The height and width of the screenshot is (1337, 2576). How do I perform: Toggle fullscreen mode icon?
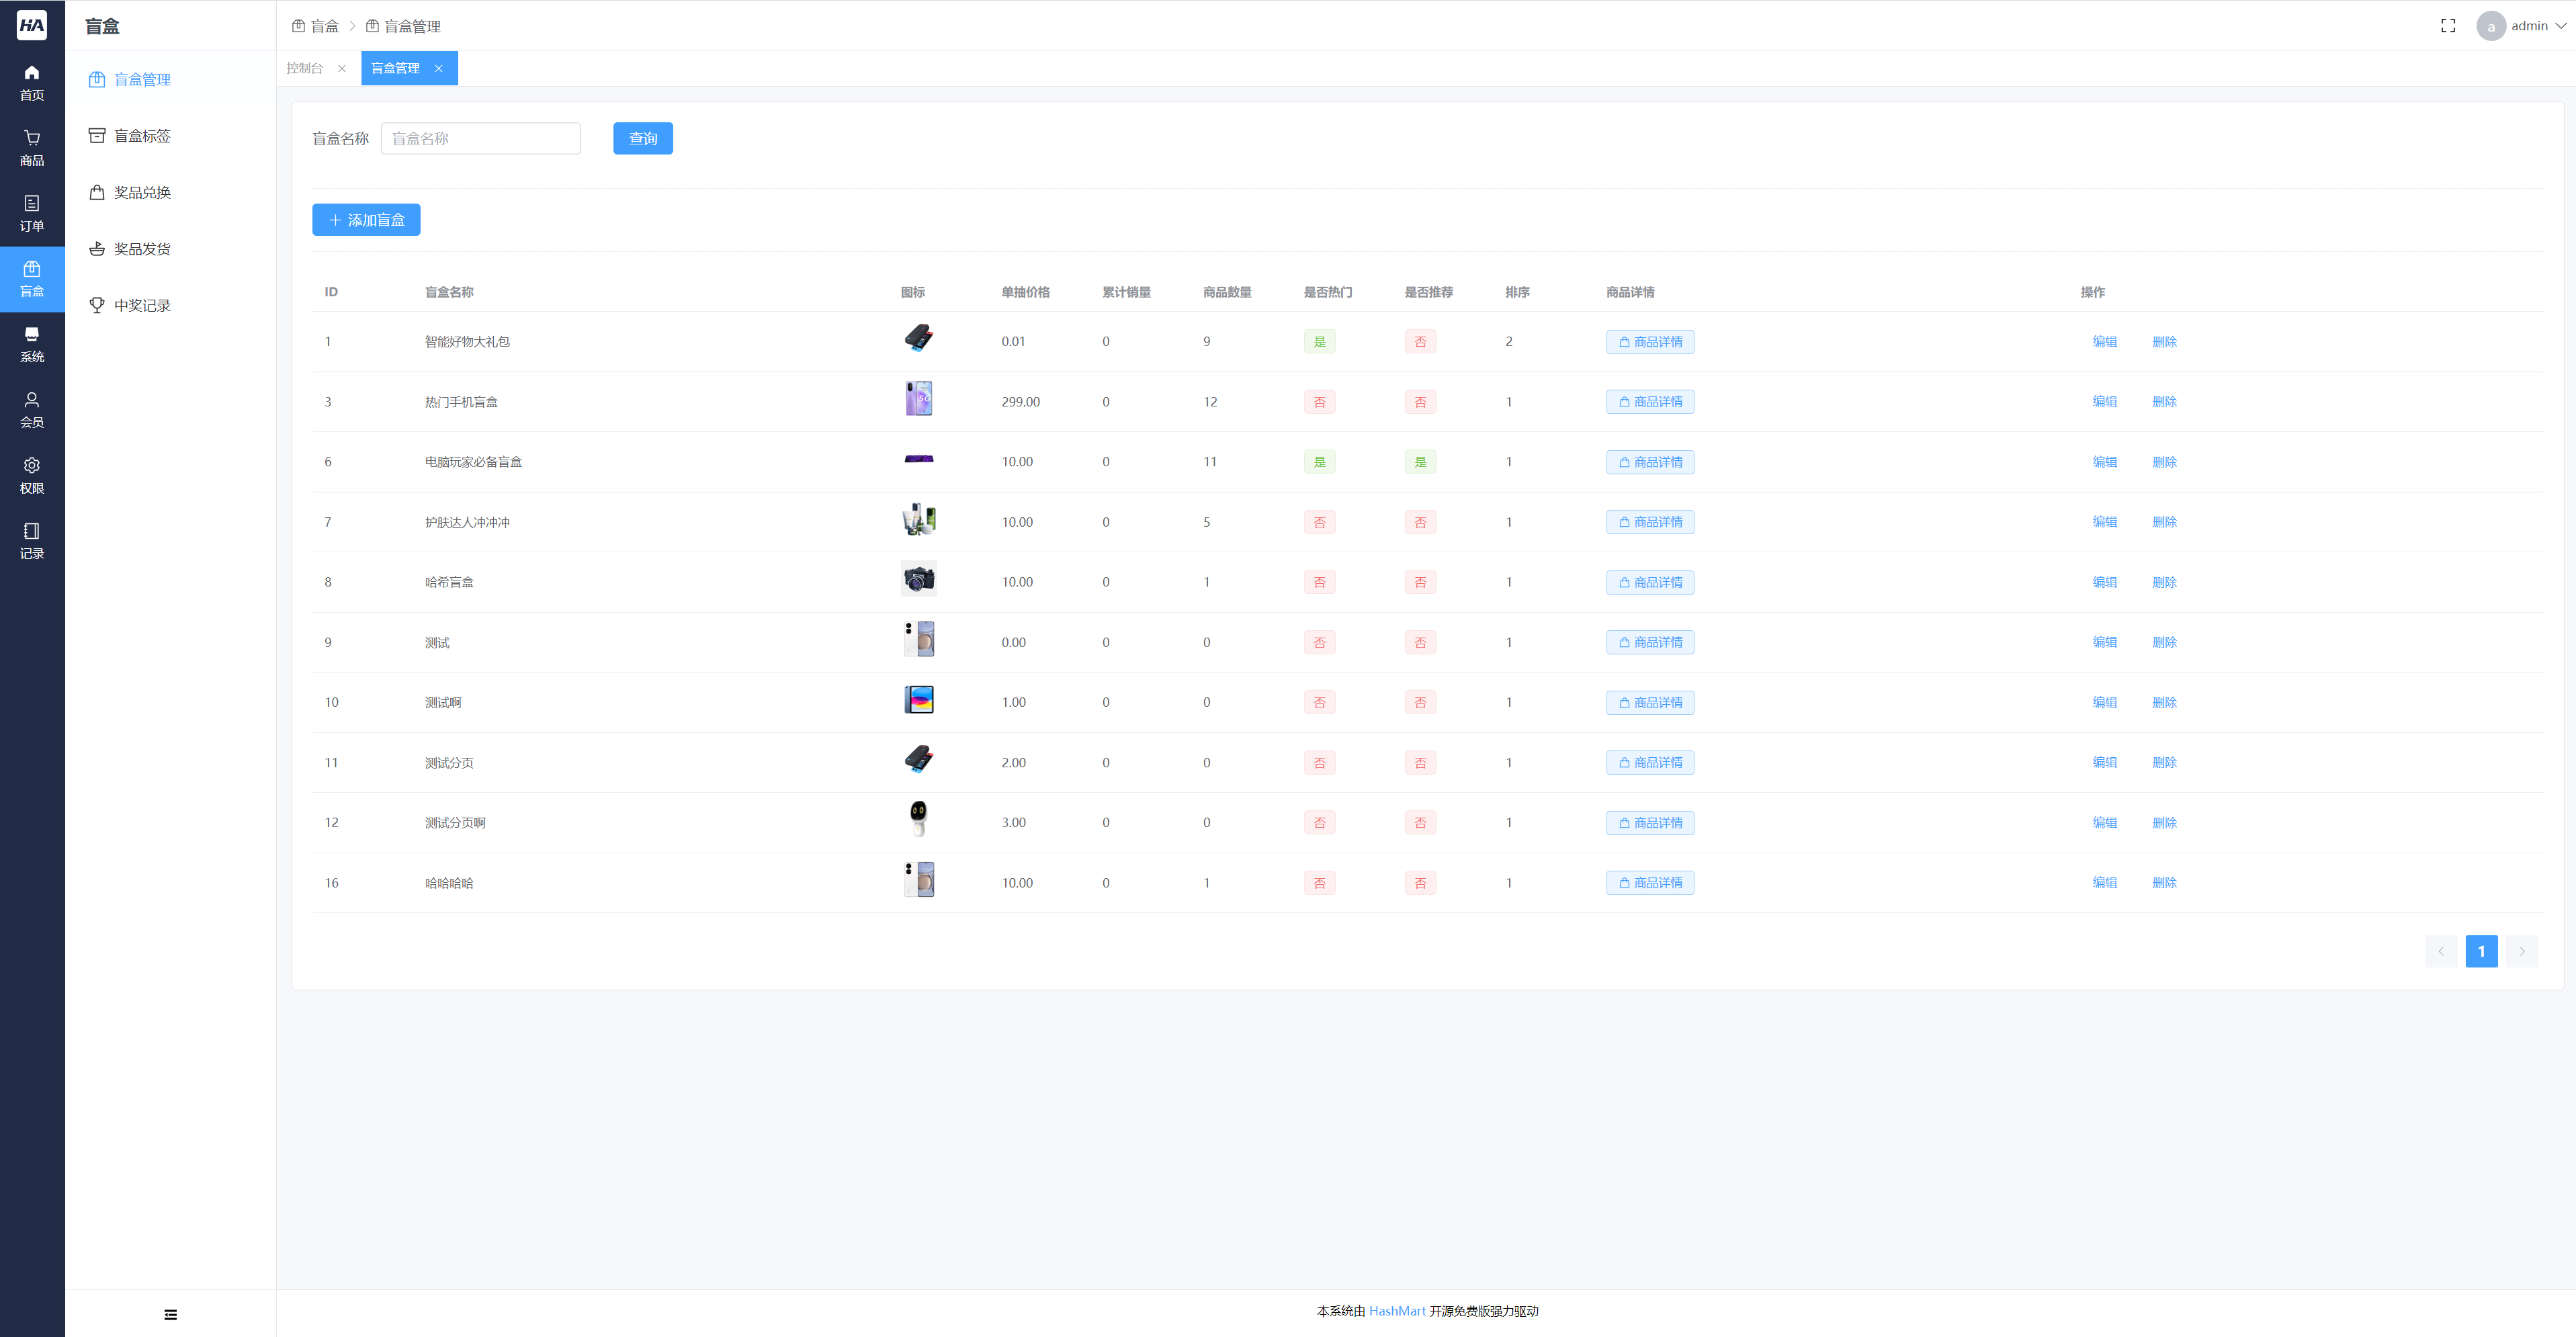click(x=2447, y=26)
